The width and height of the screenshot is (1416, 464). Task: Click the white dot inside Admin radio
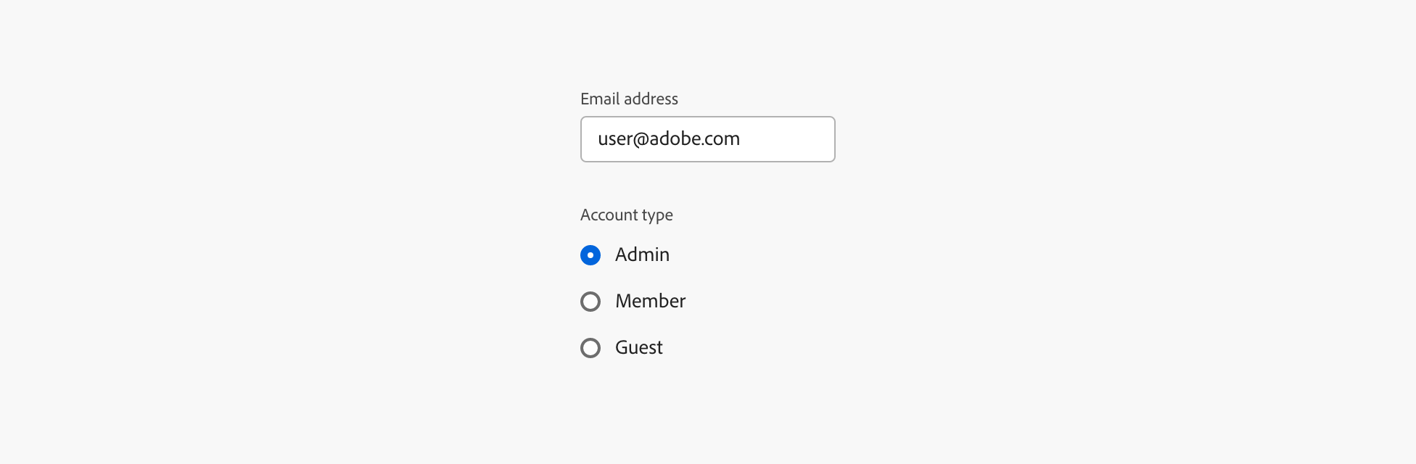click(x=590, y=255)
